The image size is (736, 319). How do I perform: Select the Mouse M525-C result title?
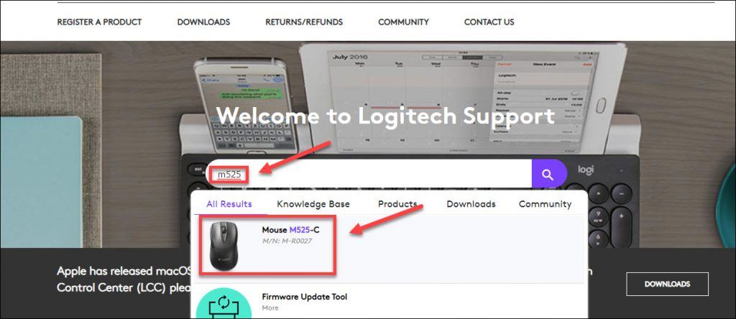pyautogui.click(x=290, y=230)
